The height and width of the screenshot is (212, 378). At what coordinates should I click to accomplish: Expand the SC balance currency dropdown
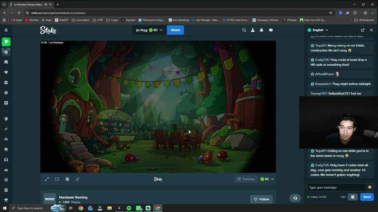tap(149, 30)
